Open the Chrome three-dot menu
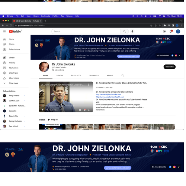Image resolution: width=186 pixels, height=186 pixels. click(x=181, y=25)
